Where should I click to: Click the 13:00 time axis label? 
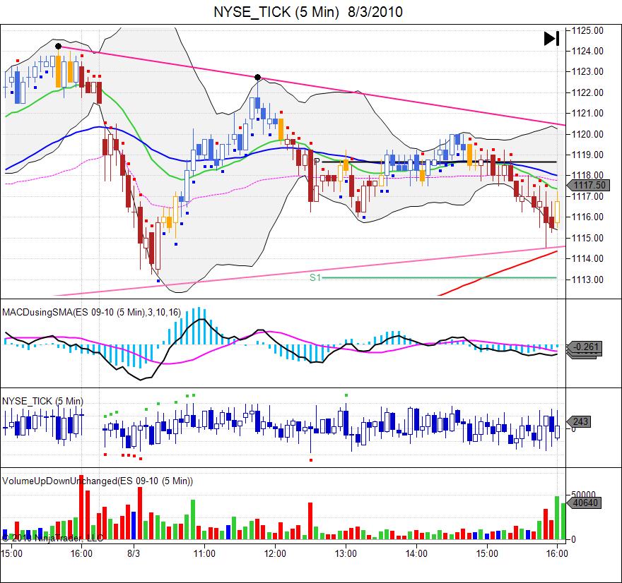click(346, 553)
